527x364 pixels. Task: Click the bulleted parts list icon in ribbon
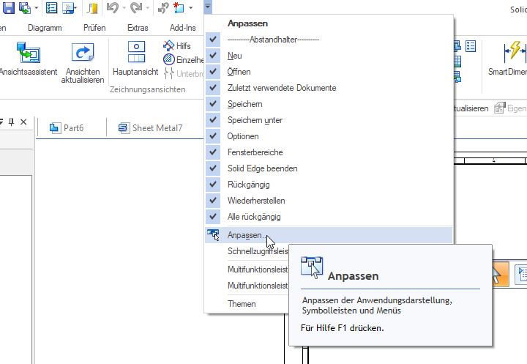point(471,46)
